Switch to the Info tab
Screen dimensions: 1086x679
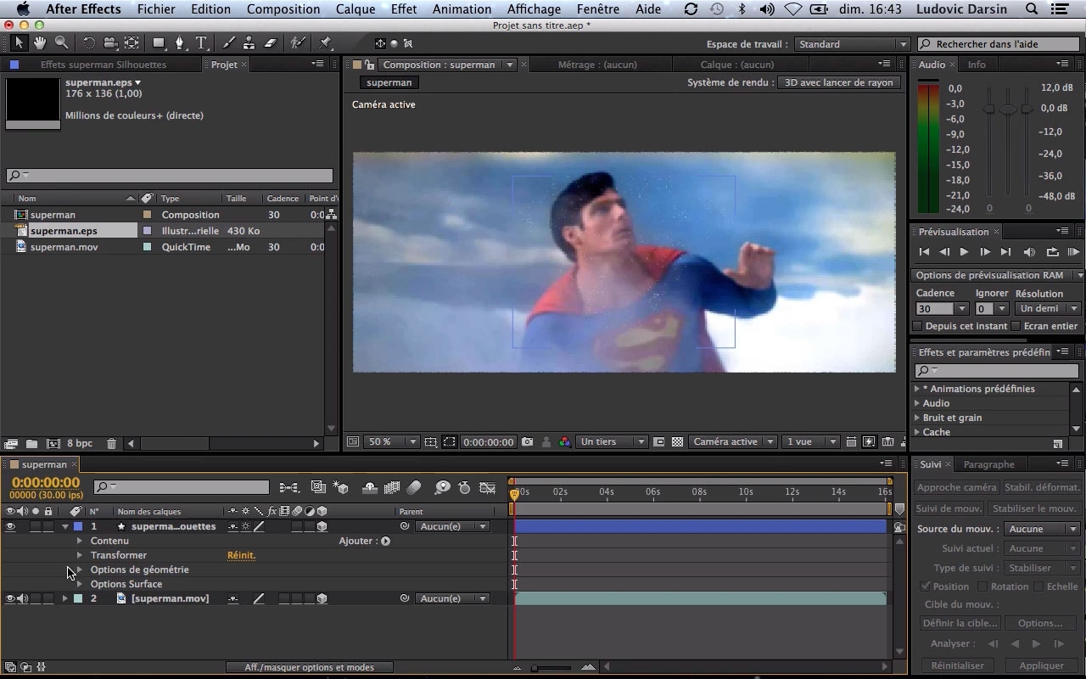[x=977, y=65]
